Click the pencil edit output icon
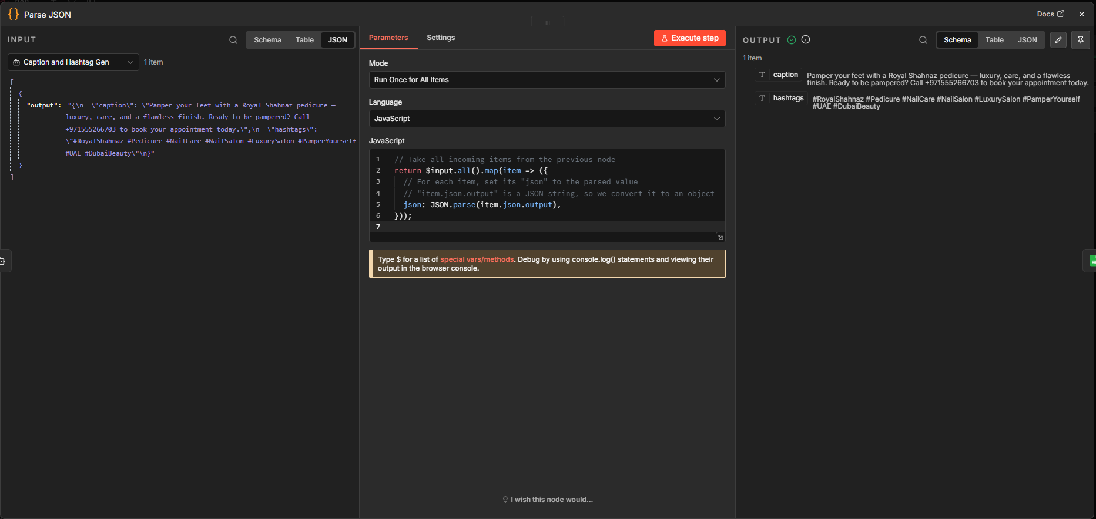The image size is (1096, 519). [x=1058, y=40]
